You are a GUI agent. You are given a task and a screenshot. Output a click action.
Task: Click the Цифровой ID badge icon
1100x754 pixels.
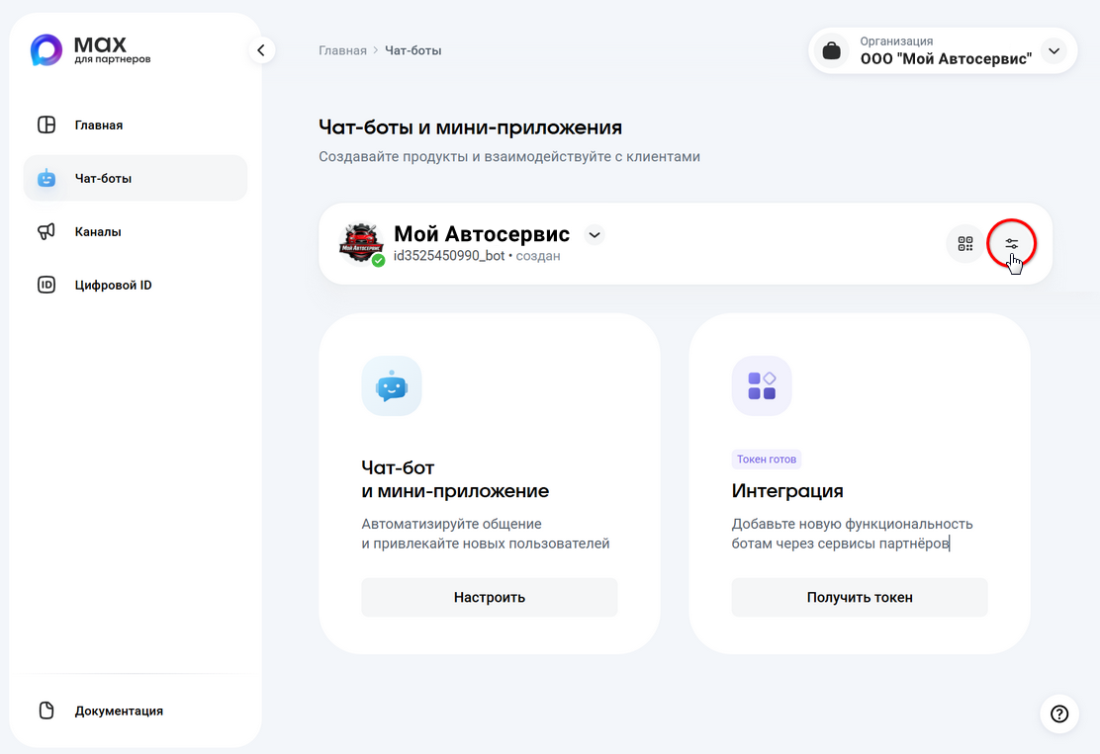click(x=46, y=285)
